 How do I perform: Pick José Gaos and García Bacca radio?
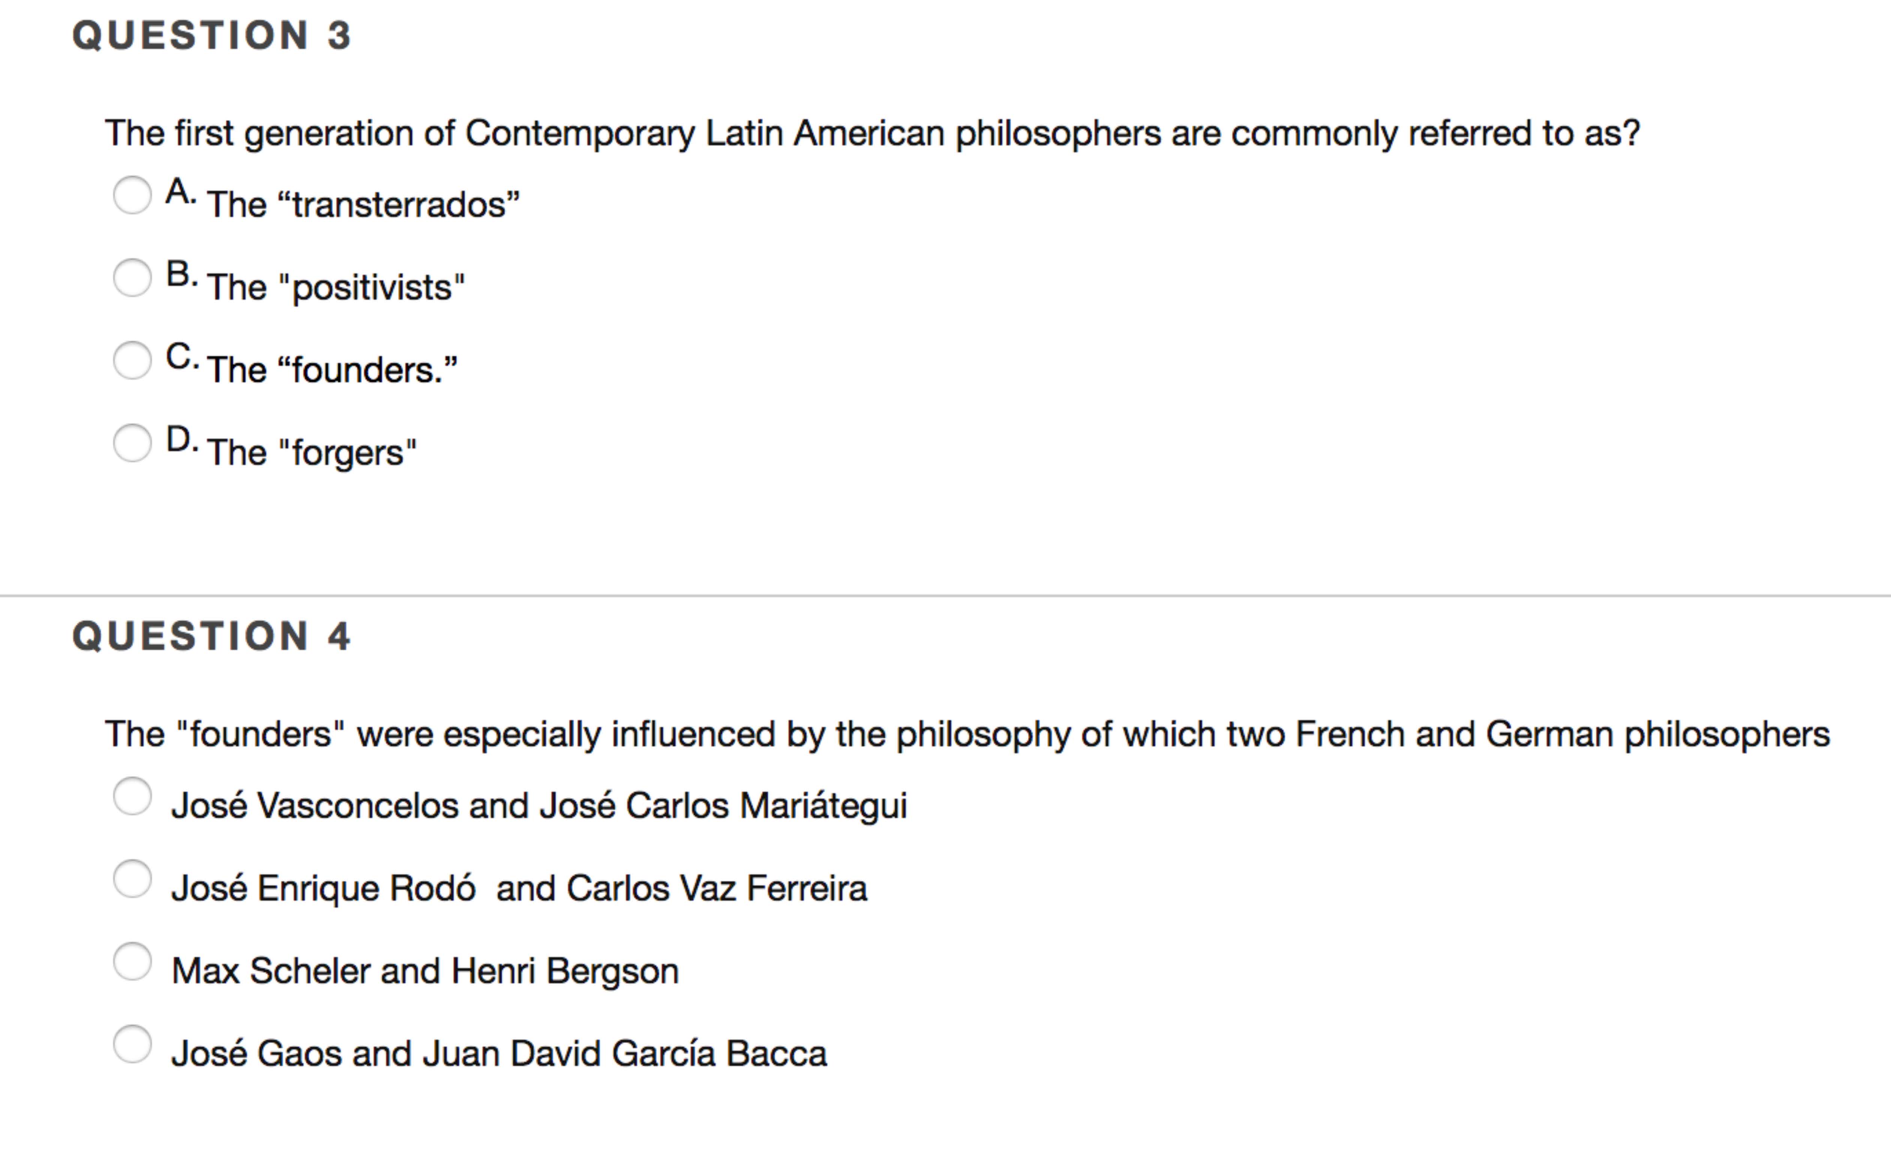click(x=132, y=1044)
